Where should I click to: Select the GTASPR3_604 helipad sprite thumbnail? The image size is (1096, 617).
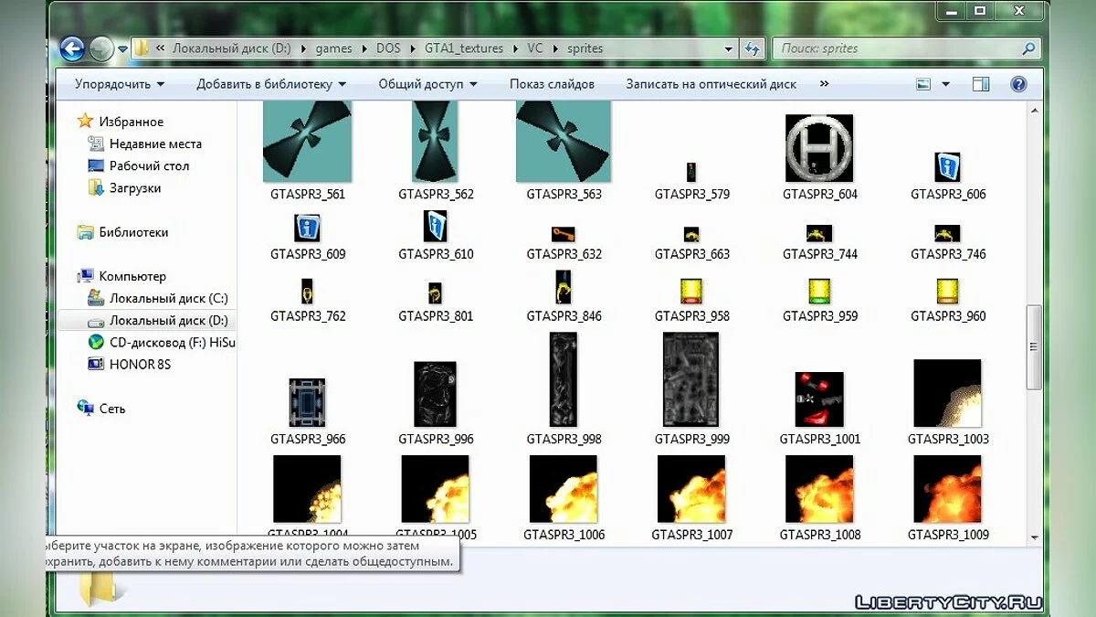coord(819,148)
